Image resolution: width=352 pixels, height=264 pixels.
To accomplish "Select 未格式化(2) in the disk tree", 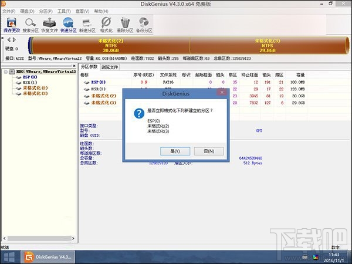I will click(x=35, y=88).
